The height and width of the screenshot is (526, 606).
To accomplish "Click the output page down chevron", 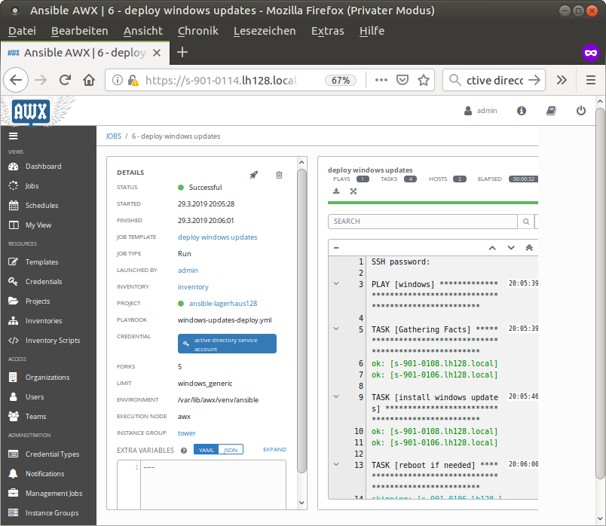I will click(511, 248).
